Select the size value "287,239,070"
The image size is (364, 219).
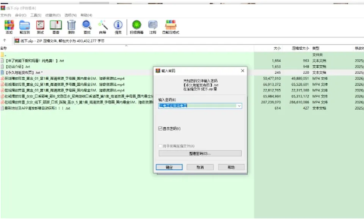pyautogui.click(x=271, y=102)
